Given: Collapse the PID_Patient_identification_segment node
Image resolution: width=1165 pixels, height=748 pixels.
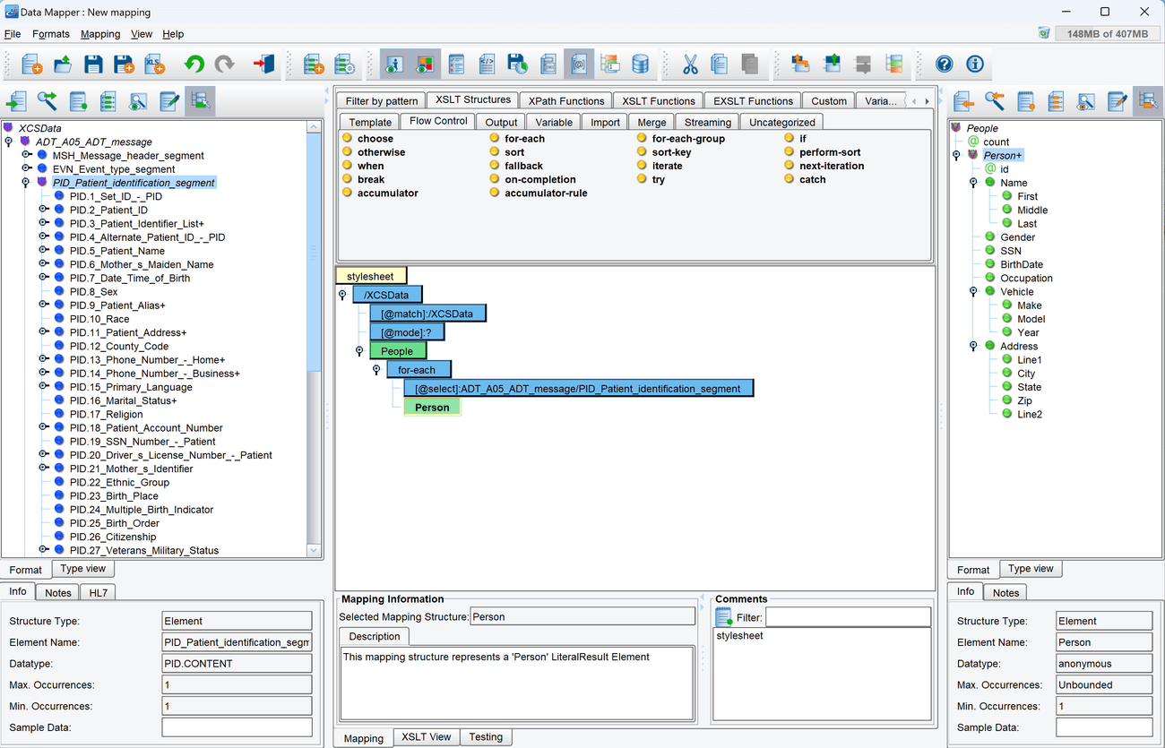Looking at the screenshot, I should tap(27, 182).
